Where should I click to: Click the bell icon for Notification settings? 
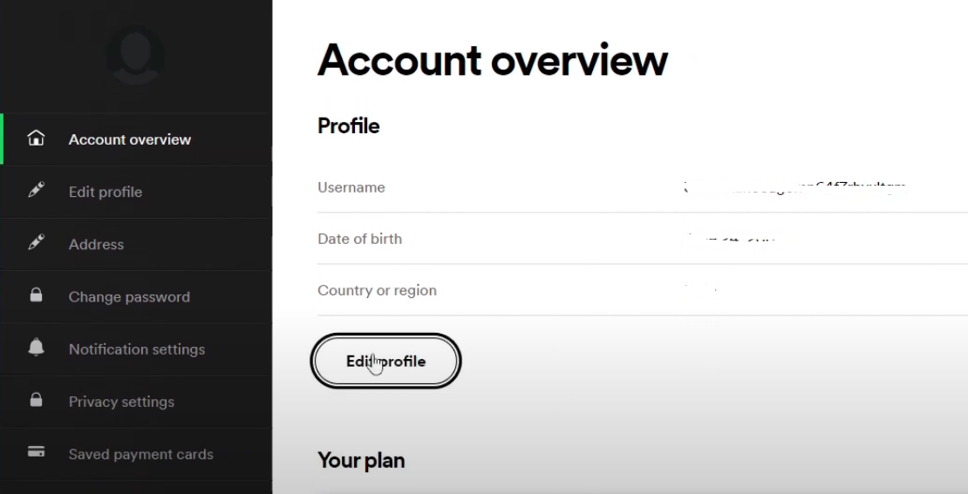click(36, 348)
